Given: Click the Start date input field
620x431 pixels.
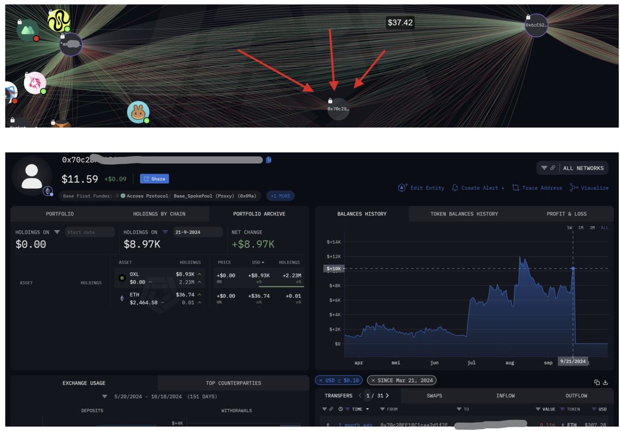Looking at the screenshot, I should [x=90, y=232].
